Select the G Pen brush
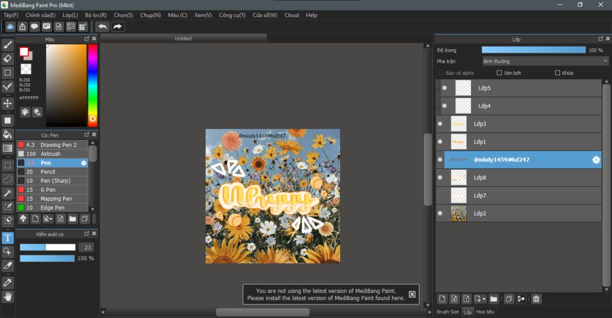The width and height of the screenshot is (612, 318). click(x=53, y=189)
